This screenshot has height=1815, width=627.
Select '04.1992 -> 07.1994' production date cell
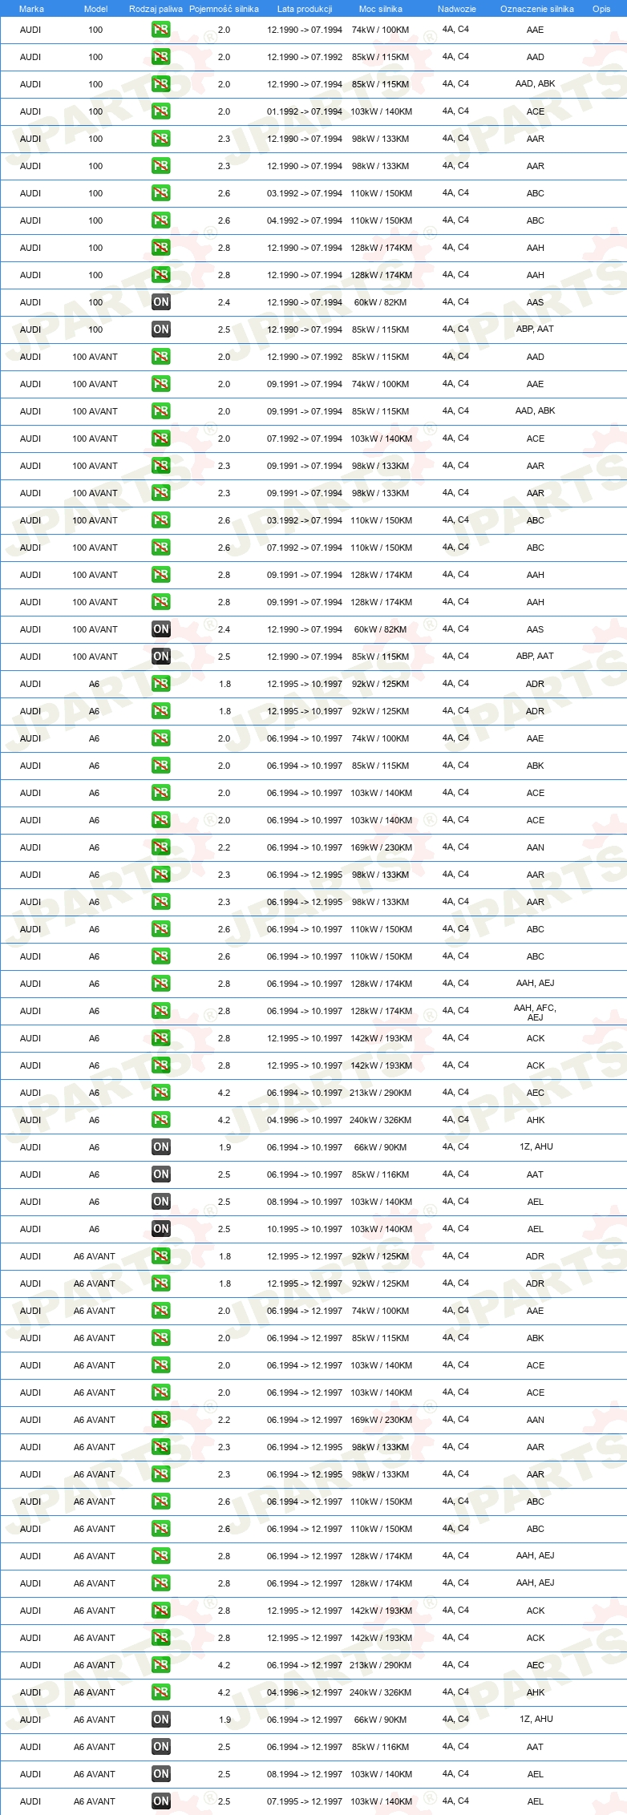tap(305, 220)
